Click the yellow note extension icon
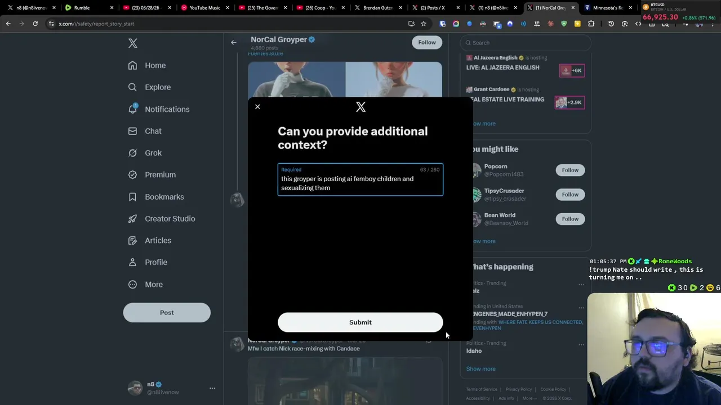The width and height of the screenshot is (721, 405). coord(577,24)
